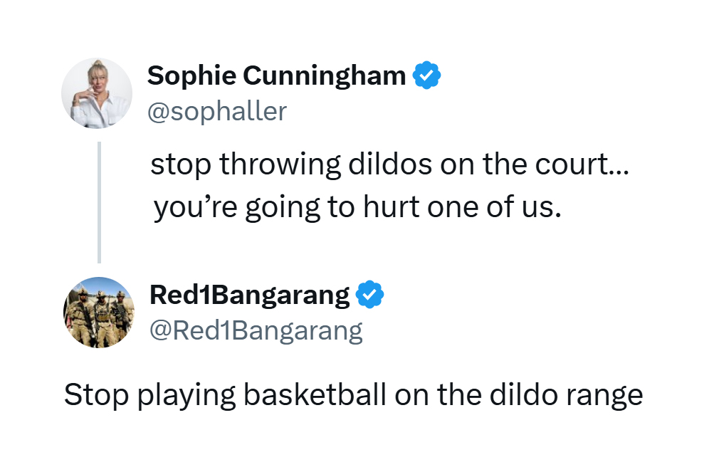Click the word "going" in Sophie's tweet
This screenshot has width=709, height=472.
point(283,209)
